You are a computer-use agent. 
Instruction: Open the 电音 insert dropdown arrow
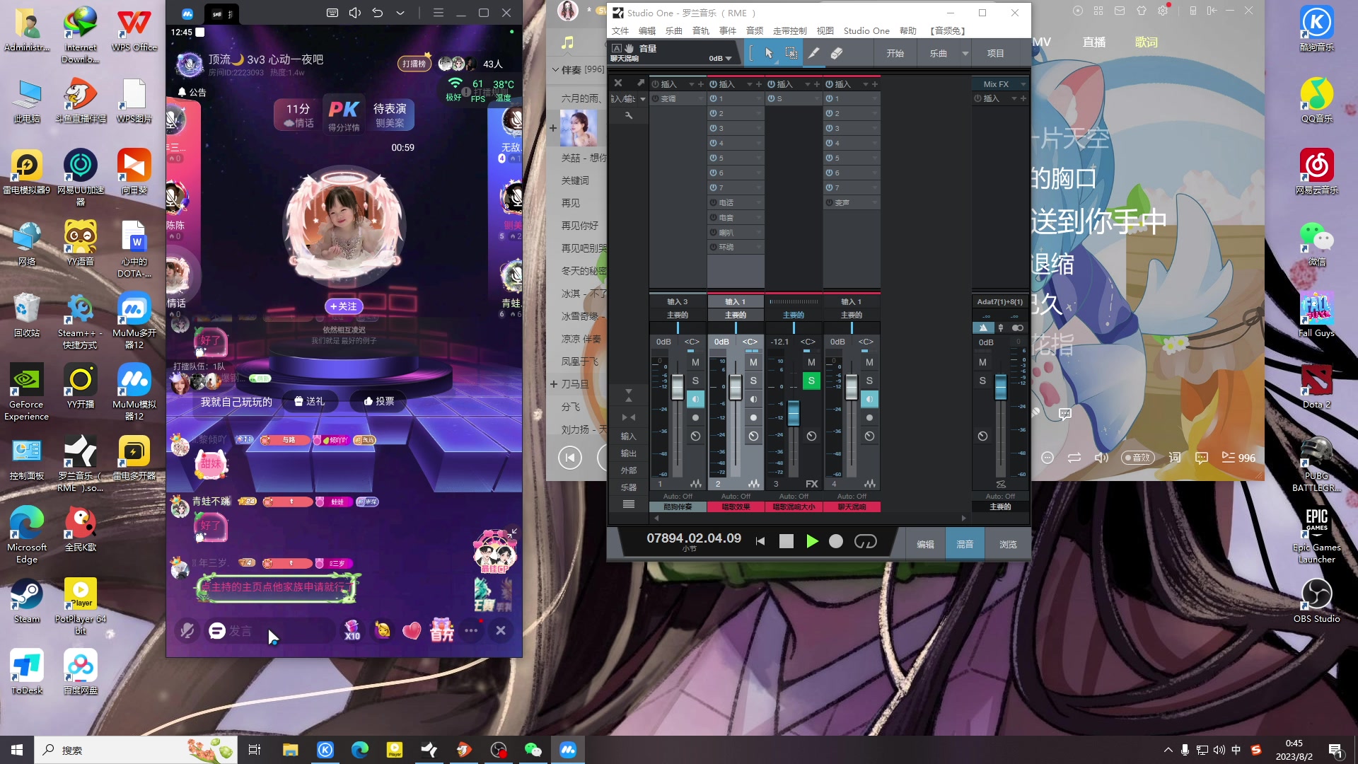click(759, 217)
